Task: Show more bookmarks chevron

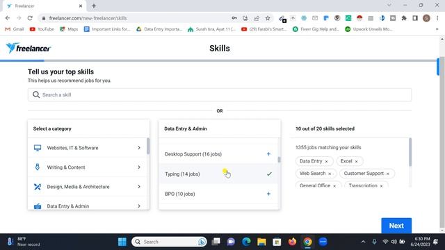Action: click(x=437, y=29)
